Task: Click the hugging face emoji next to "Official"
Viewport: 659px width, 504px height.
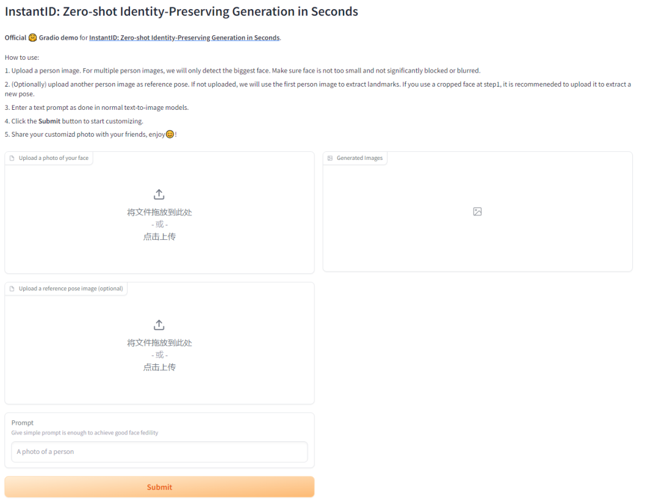Action: (33, 38)
